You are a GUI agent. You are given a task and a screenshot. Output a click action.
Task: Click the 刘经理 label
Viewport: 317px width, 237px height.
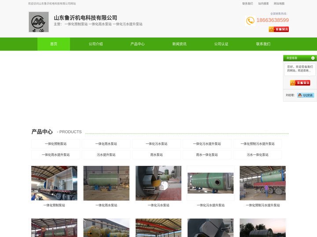point(290,95)
